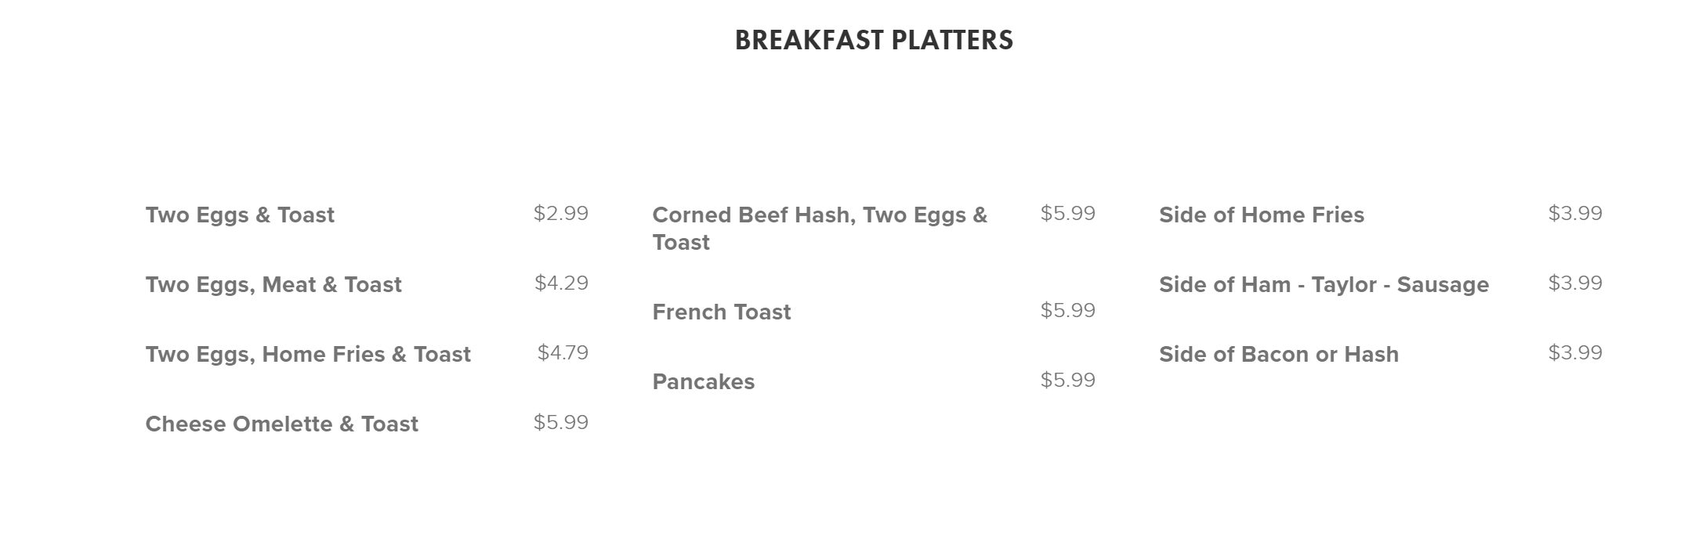1695x534 pixels.
Task: Pick the Cheese Omelette & Toast item
Action: (x=282, y=424)
